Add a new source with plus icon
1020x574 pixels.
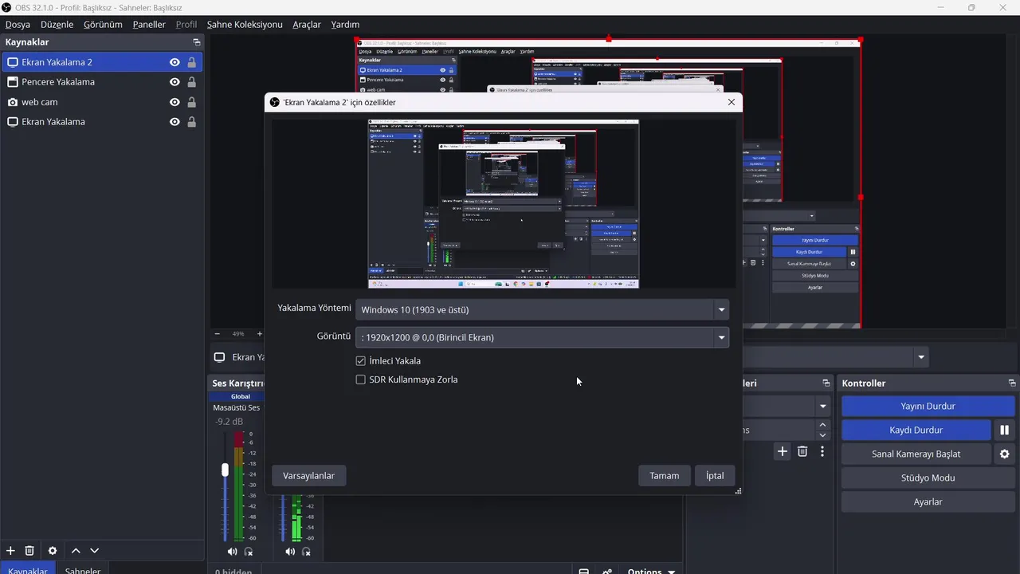tap(10, 551)
